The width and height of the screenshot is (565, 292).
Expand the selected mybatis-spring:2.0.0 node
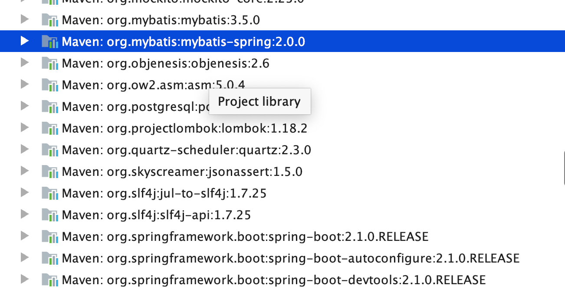tap(25, 41)
